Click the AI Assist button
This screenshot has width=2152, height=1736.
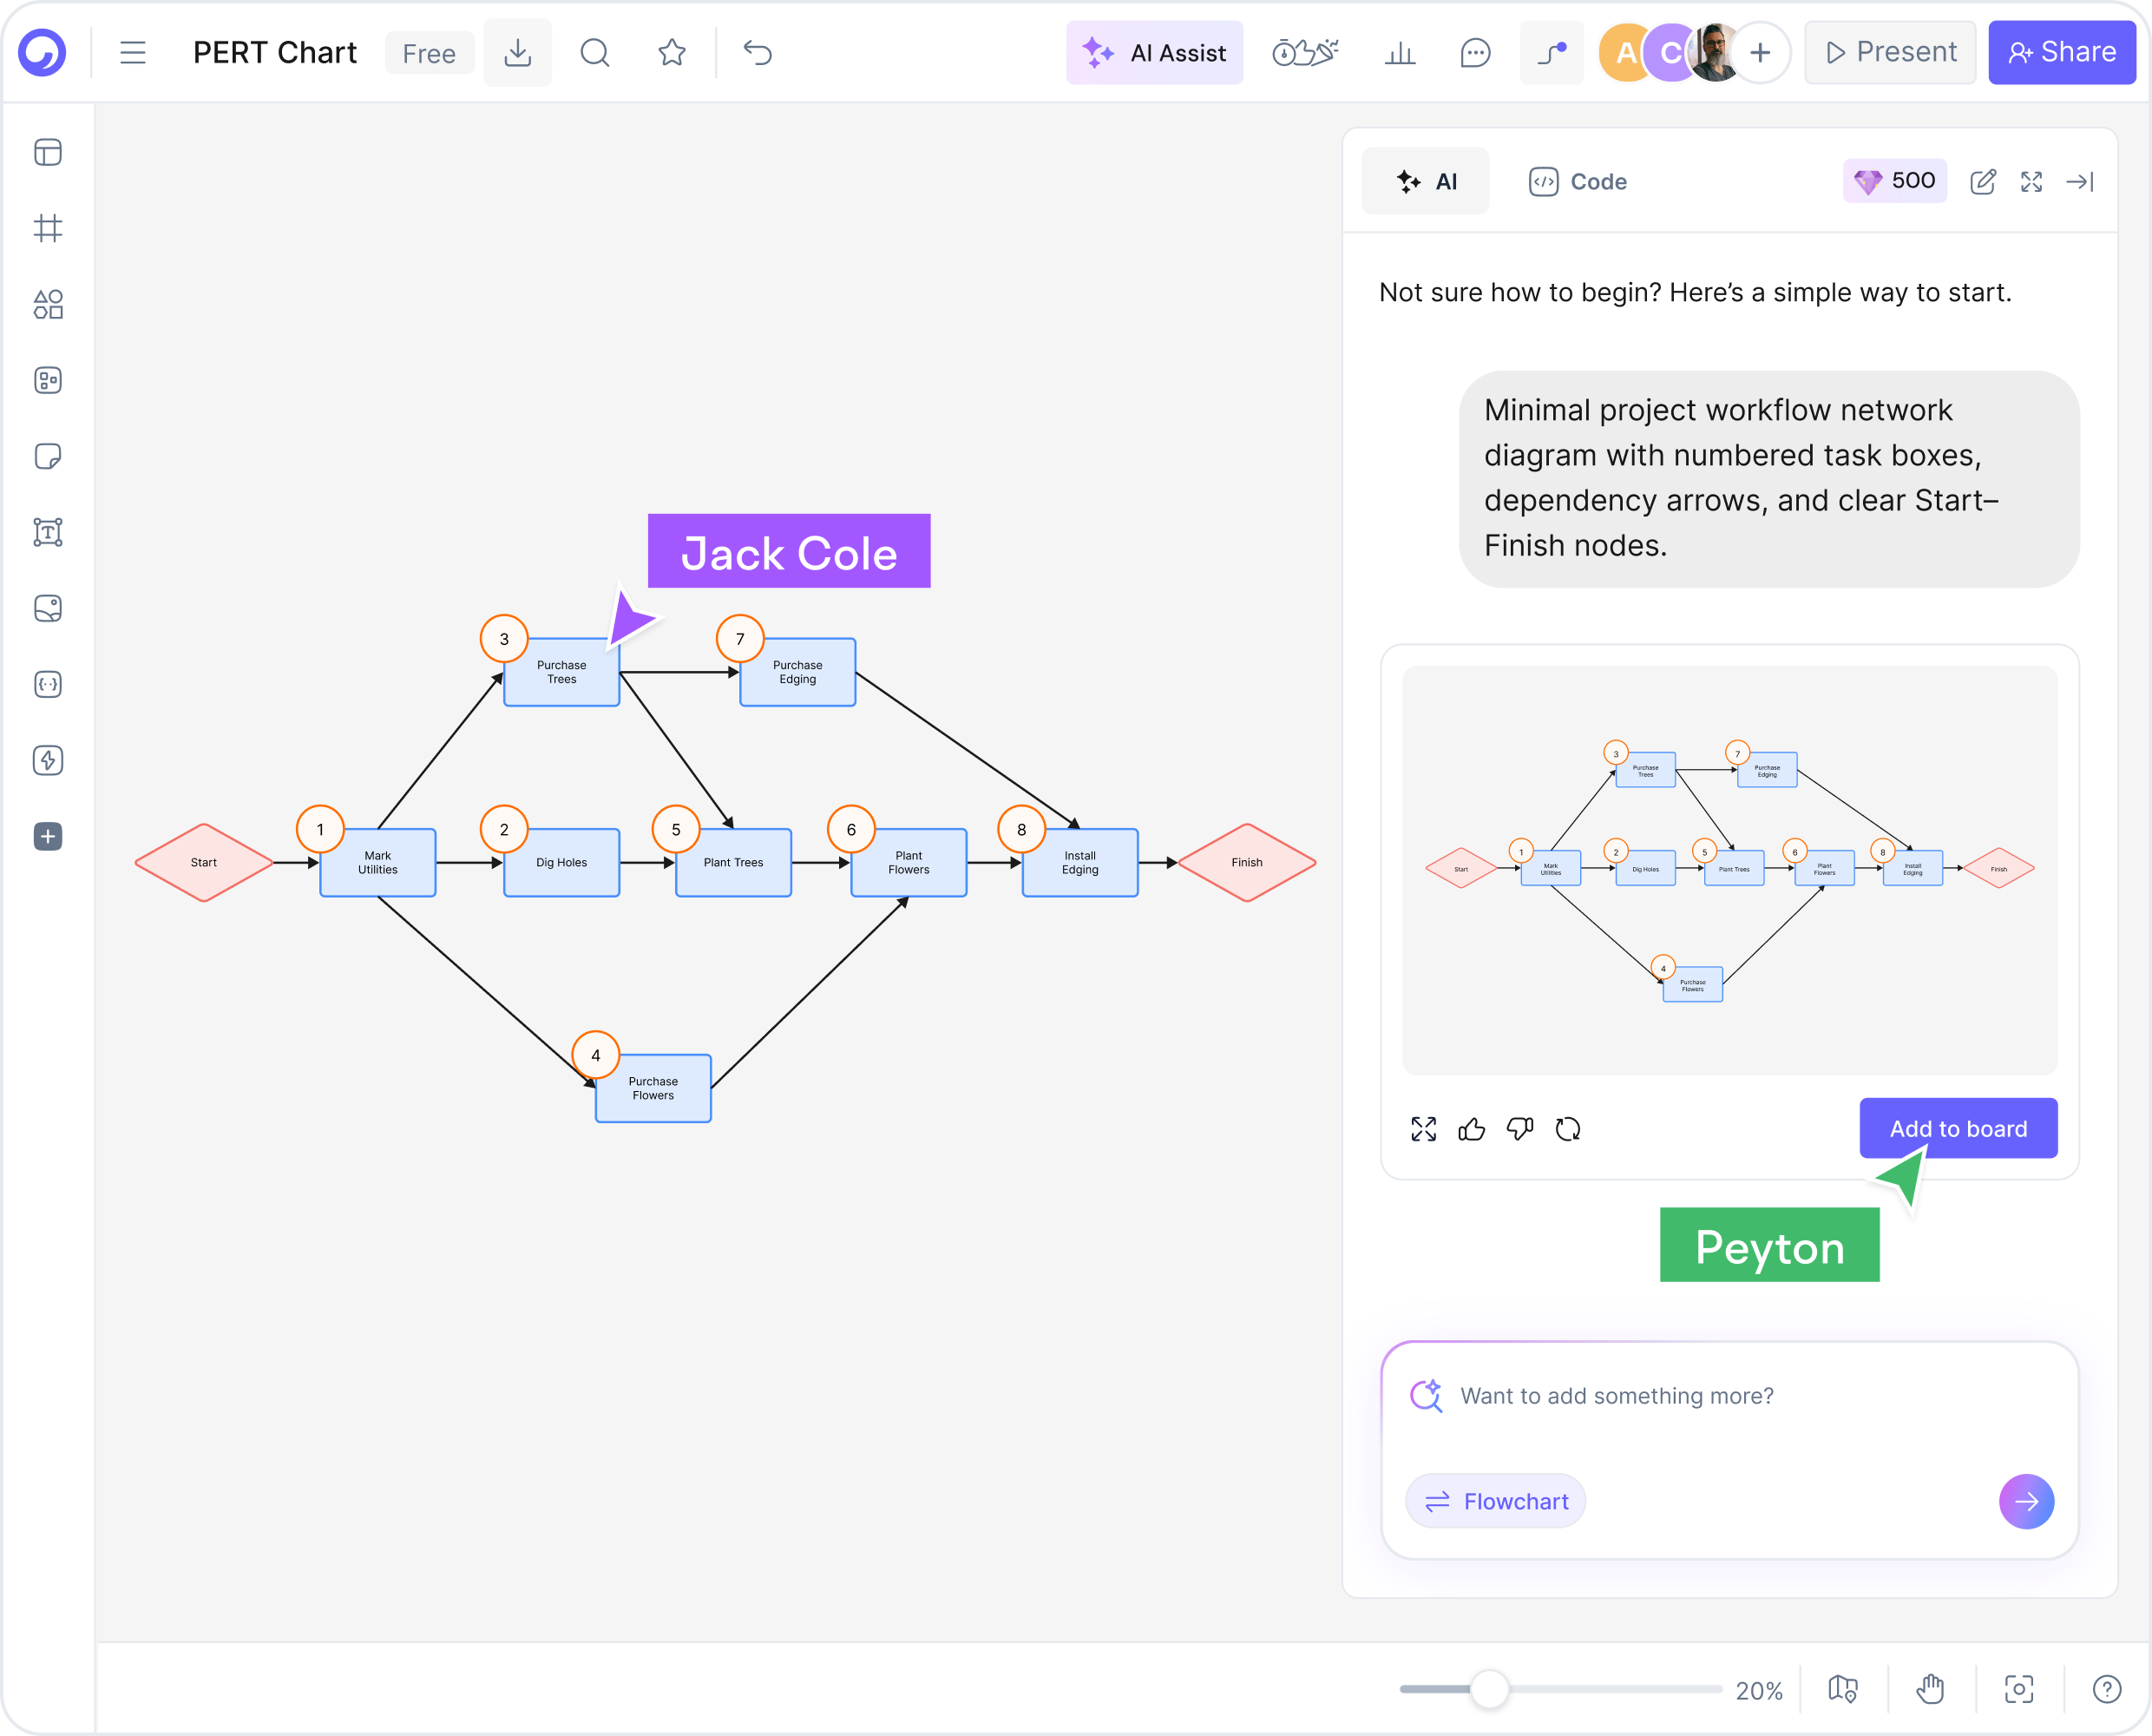pos(1154,53)
